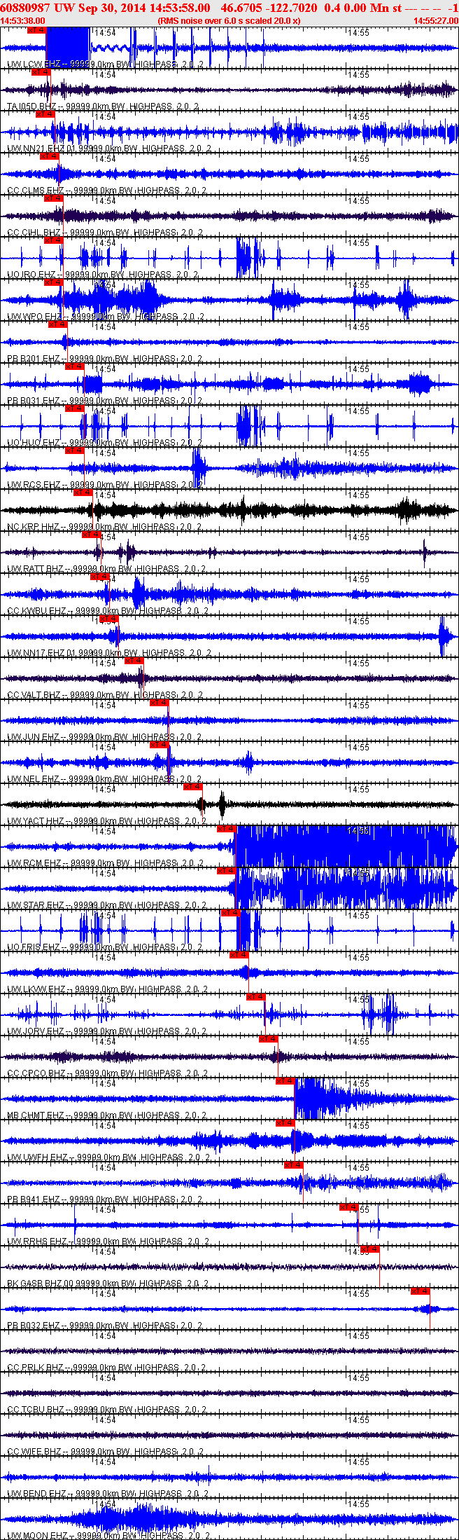Click the RMS noise scaling note

[x=229, y=21]
